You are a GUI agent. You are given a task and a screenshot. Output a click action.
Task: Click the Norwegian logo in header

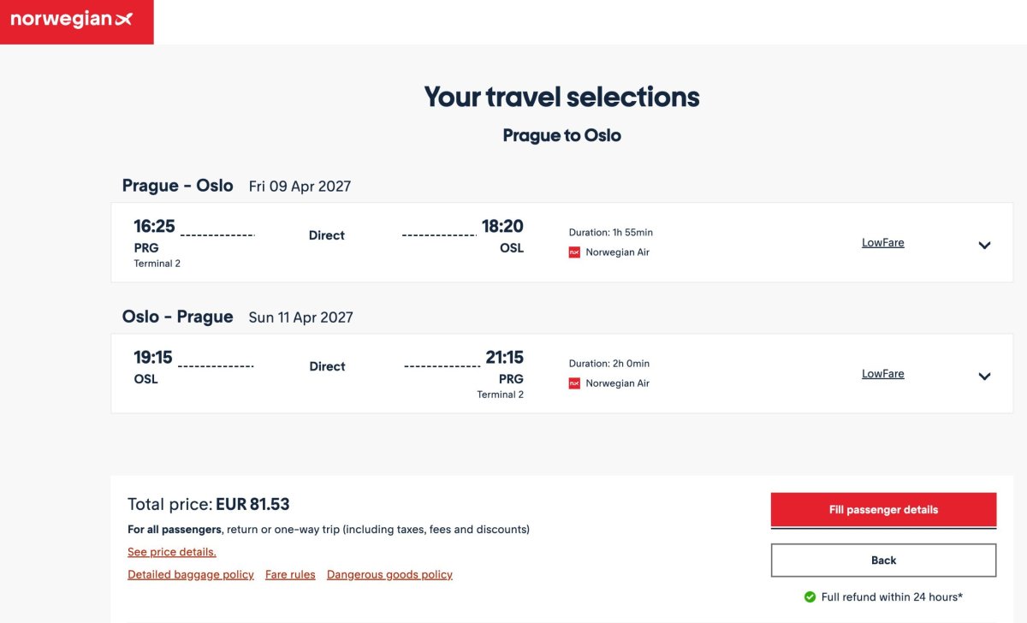[76, 21]
